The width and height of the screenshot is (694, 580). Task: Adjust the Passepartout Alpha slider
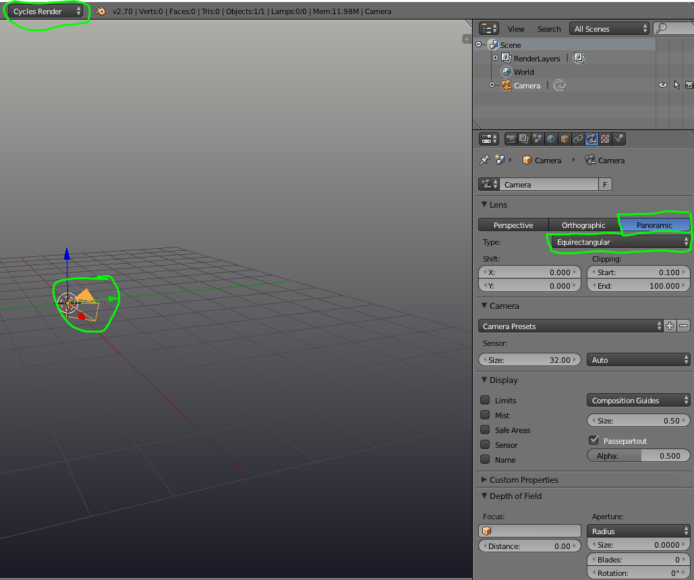[x=639, y=456]
